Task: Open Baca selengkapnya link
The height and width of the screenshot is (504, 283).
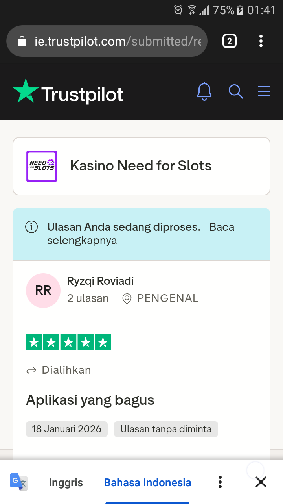Action: pos(222,227)
